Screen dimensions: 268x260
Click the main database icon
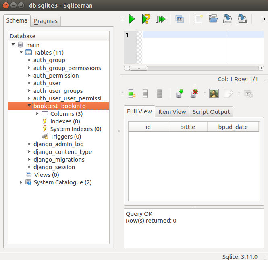(21, 45)
